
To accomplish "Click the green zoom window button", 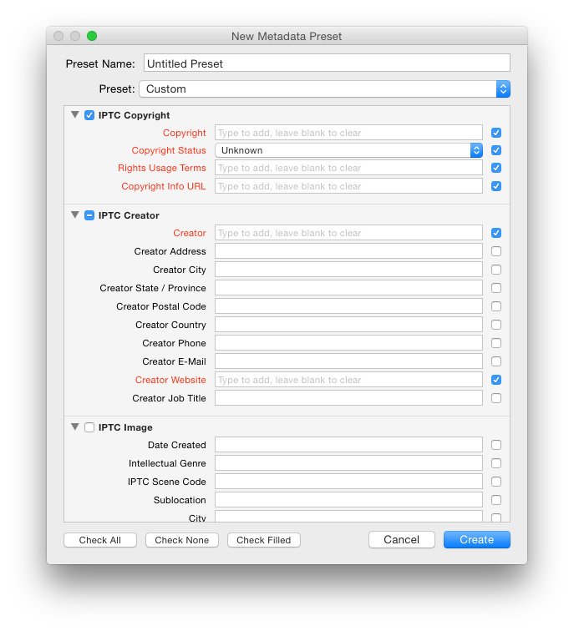I will 92,36.
